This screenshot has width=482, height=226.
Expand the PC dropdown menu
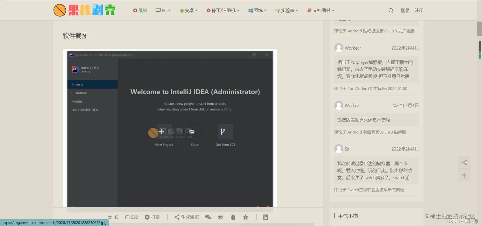click(x=163, y=11)
